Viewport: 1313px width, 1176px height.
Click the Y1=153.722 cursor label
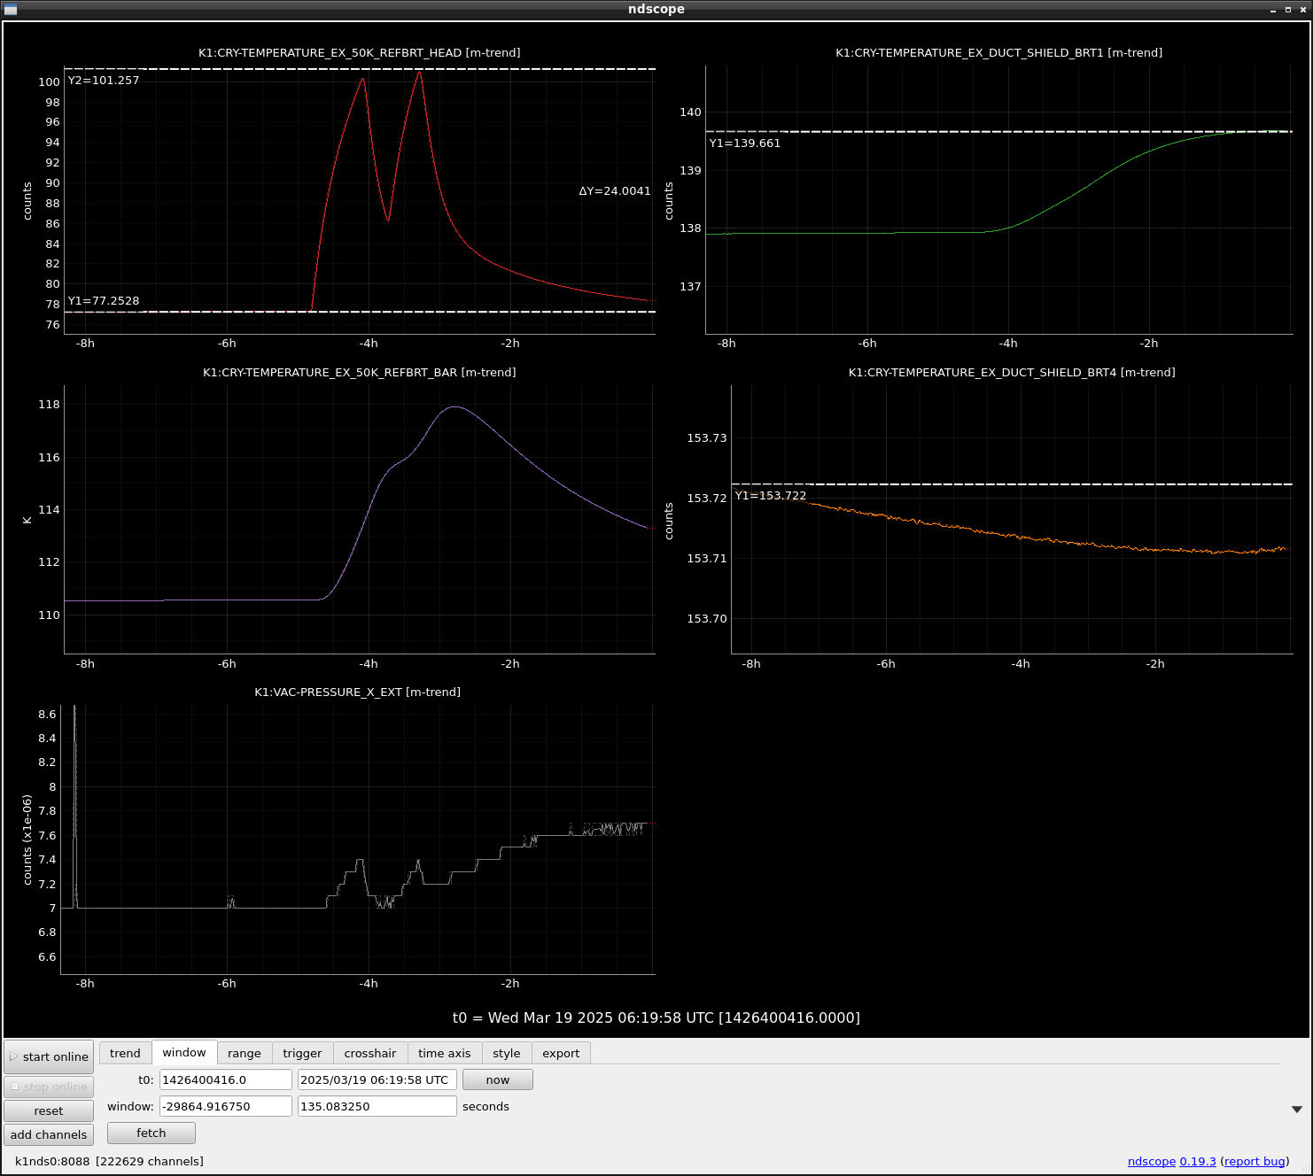[x=771, y=495]
